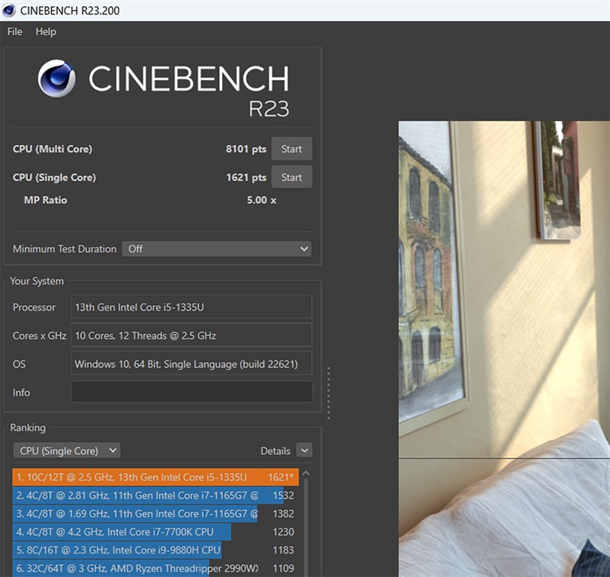This screenshot has height=577, width=610.
Task: Click the rendered room image preview
Action: click(x=504, y=349)
